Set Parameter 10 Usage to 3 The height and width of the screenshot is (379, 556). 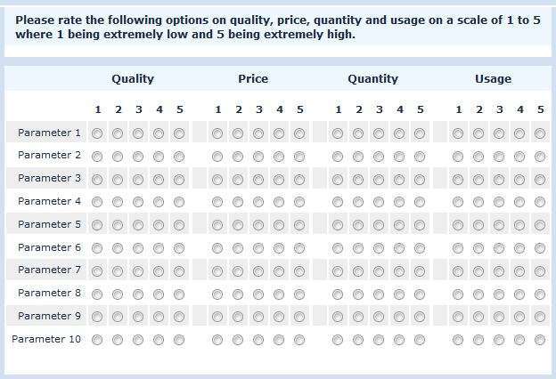[x=499, y=340]
